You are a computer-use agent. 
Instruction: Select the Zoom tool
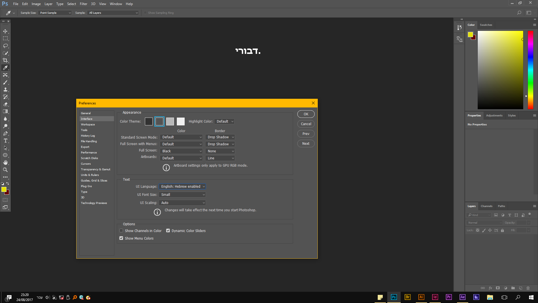click(x=5, y=170)
